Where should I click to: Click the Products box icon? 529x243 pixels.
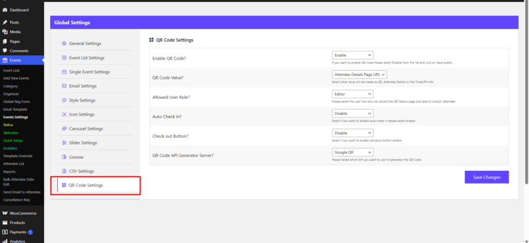click(5, 223)
